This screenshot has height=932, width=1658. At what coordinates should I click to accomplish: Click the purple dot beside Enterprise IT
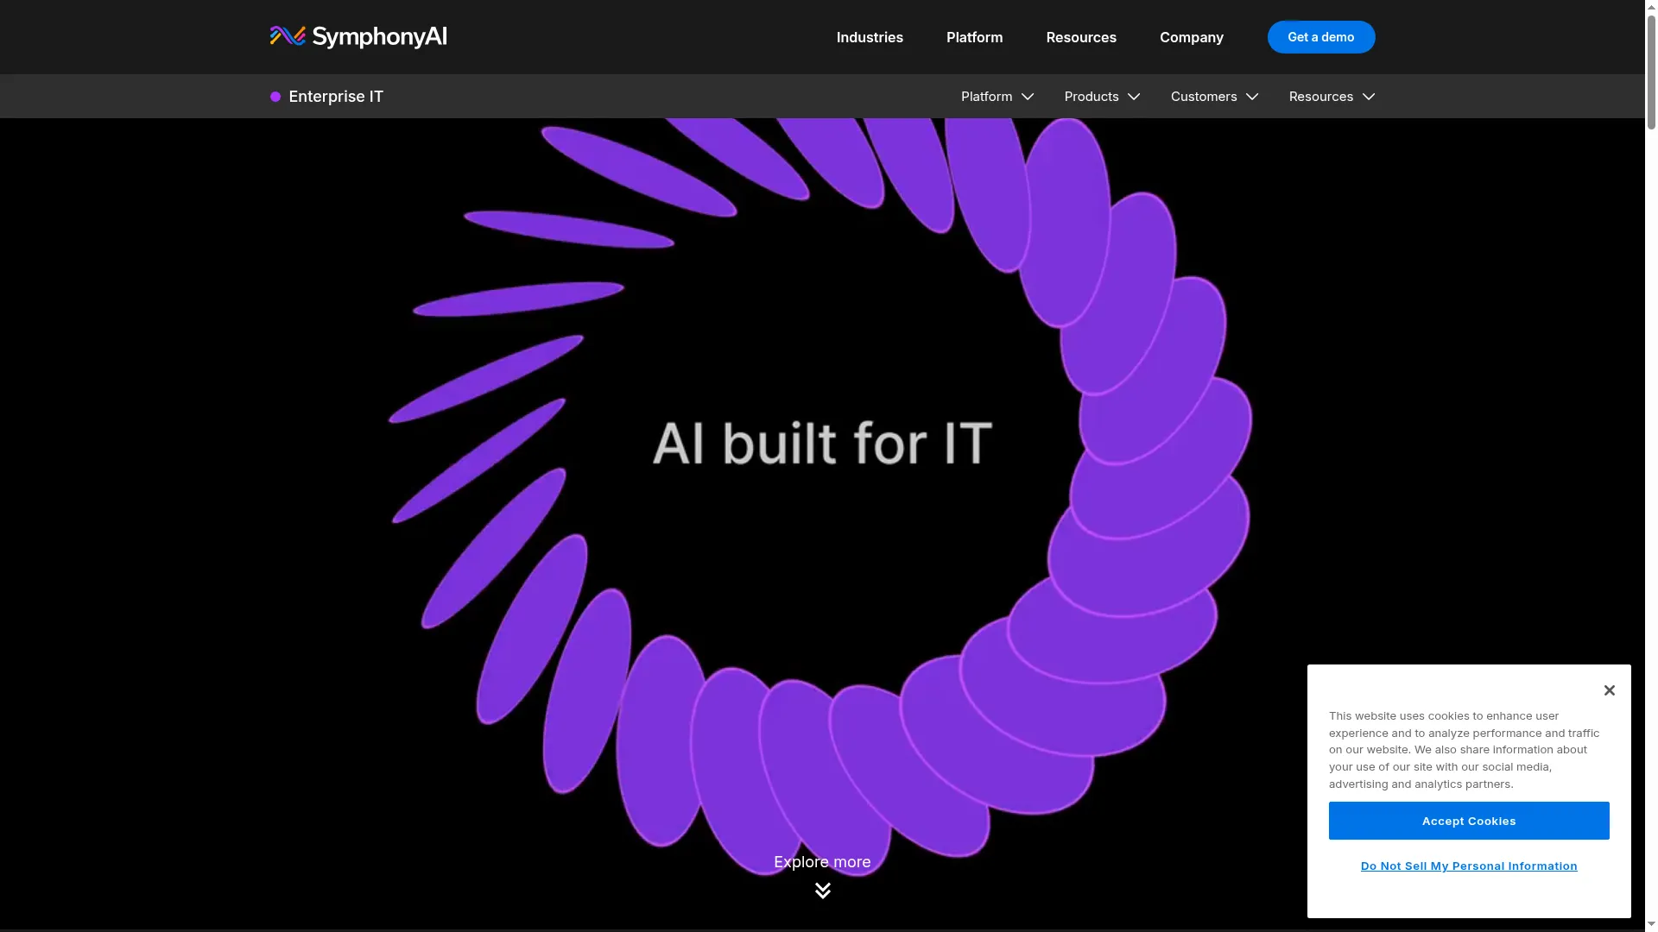[x=275, y=97]
